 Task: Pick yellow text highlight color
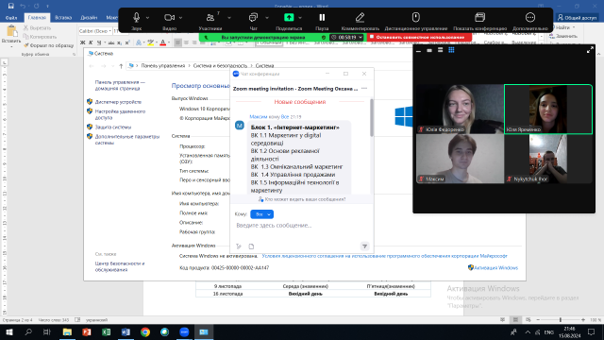pyautogui.click(x=150, y=42)
